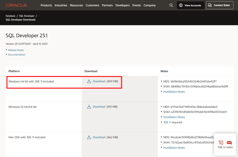Open the Company menu
The width and height of the screenshot is (238, 157).
coord(150,5)
